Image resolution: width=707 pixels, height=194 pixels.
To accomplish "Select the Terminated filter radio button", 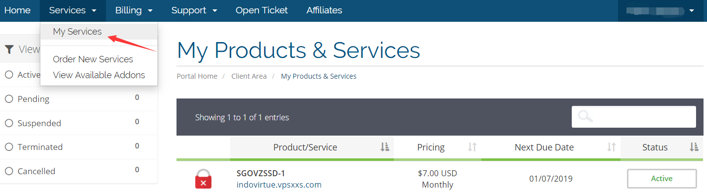I will tap(8, 147).
